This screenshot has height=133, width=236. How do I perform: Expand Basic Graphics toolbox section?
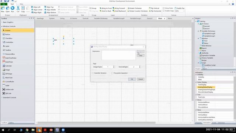pyautogui.click(x=2, y=22)
